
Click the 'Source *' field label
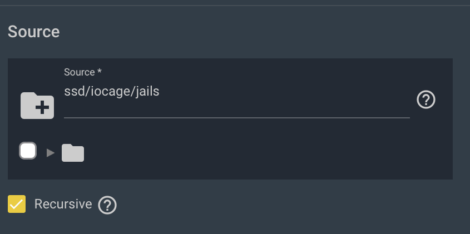tap(83, 72)
